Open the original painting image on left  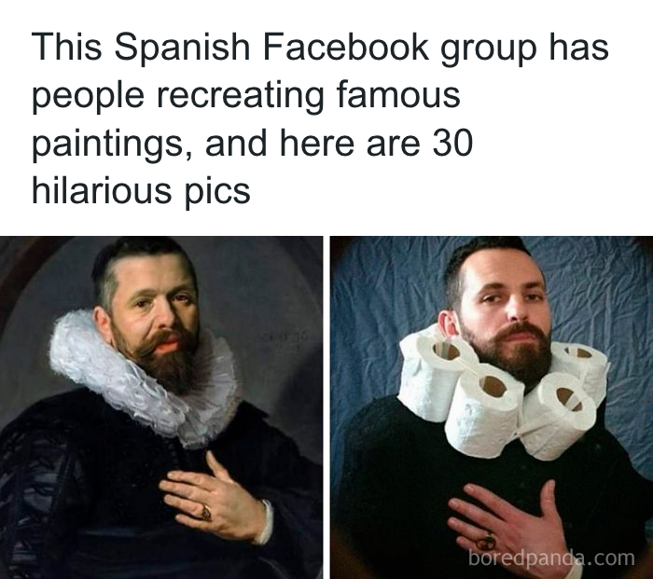click(161, 407)
